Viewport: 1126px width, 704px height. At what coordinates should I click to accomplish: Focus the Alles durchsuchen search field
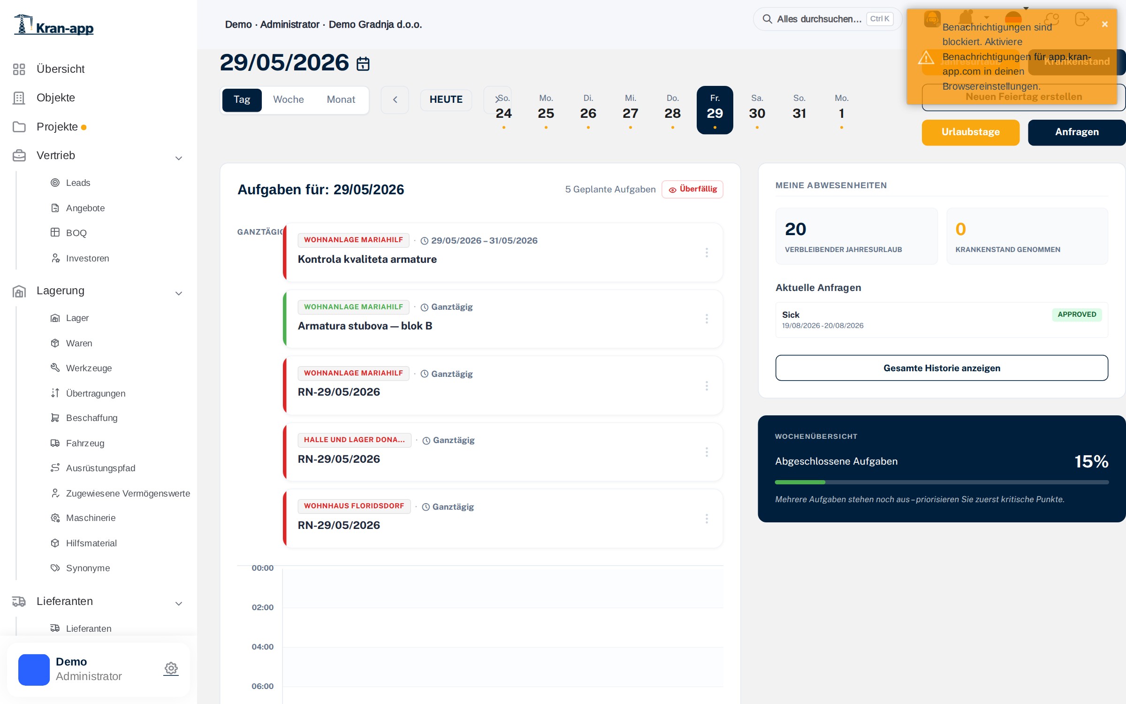(827, 19)
